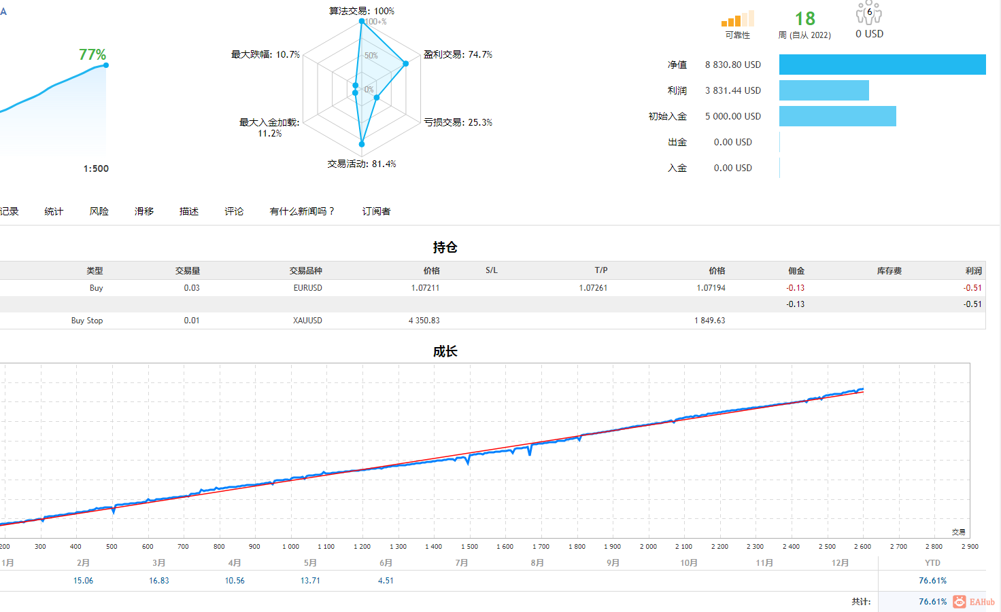Click the 18 weeks figure
1001x612 pixels.
805,19
